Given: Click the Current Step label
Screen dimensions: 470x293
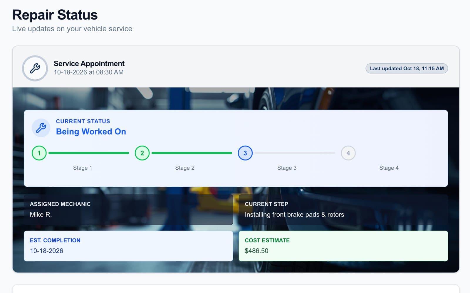Looking at the screenshot, I should pos(266,204).
